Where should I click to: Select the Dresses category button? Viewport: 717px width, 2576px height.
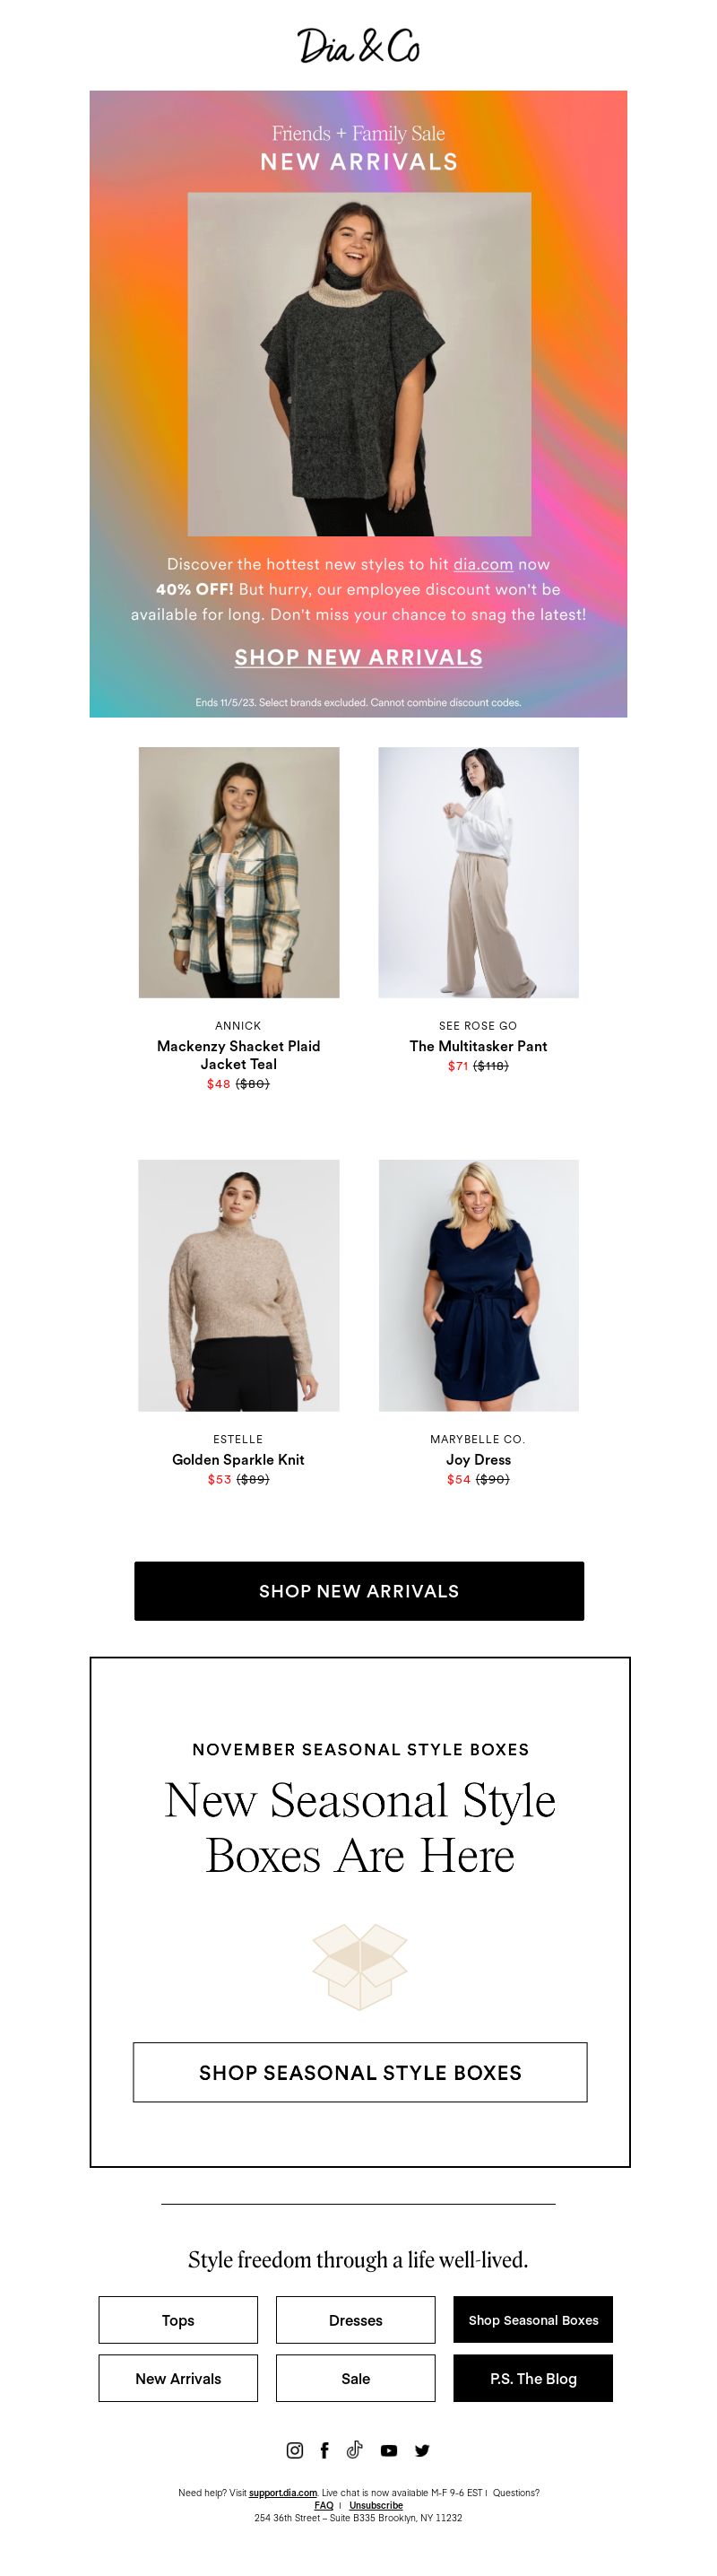(356, 2319)
